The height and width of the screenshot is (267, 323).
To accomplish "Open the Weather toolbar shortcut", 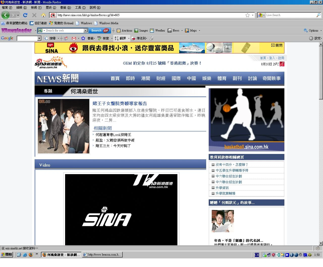I will coord(157,31).
